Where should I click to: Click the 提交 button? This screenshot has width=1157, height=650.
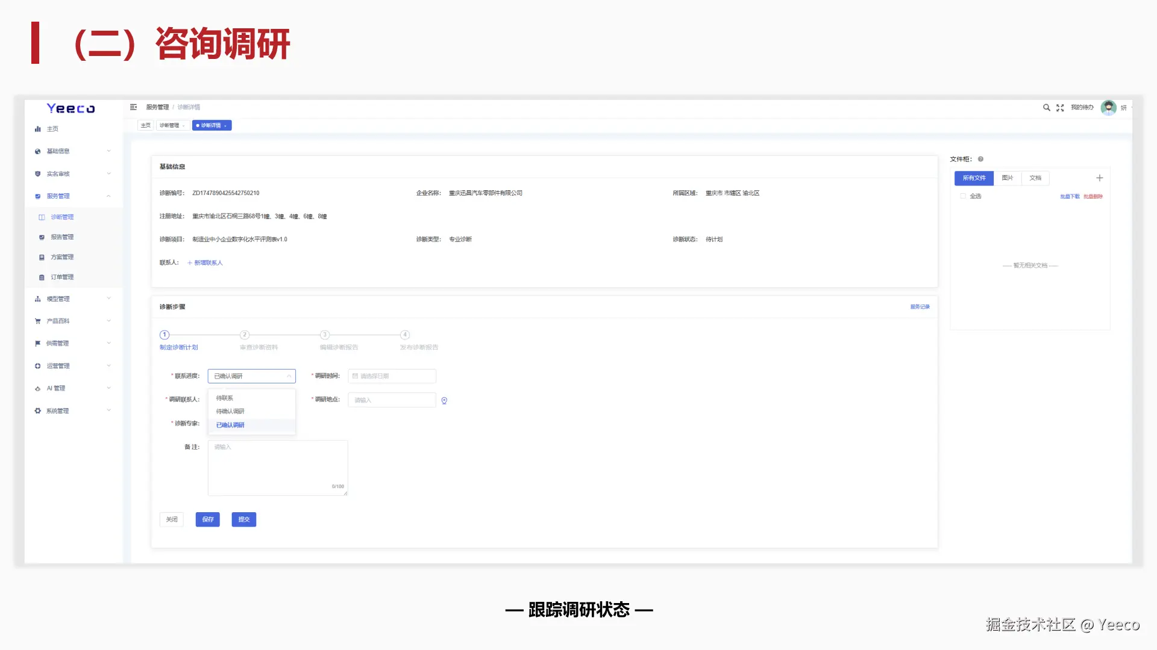coord(243,519)
